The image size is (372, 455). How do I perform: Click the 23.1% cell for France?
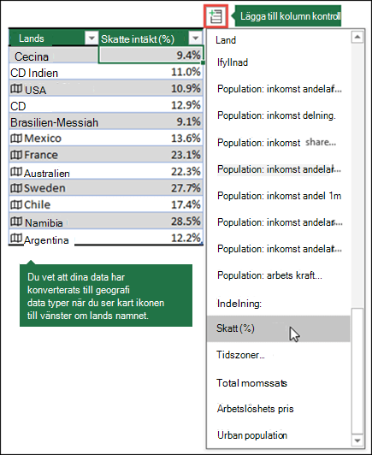(151, 155)
